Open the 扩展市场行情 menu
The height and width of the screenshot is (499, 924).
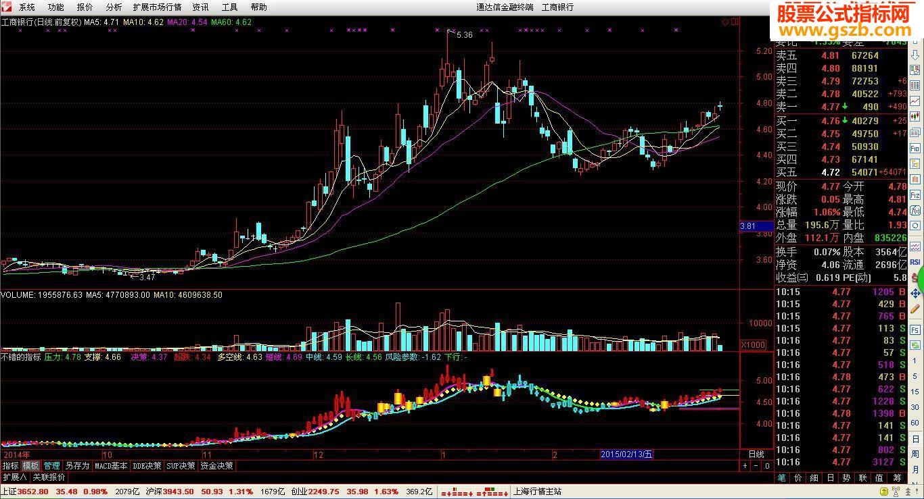[157, 7]
